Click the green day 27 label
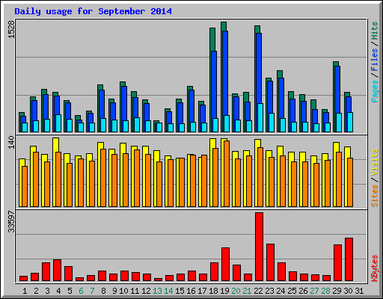Screen dimensions: 383x299 pyautogui.click(x=314, y=291)
